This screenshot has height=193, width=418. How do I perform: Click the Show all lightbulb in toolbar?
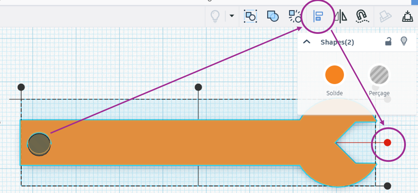coord(215,16)
